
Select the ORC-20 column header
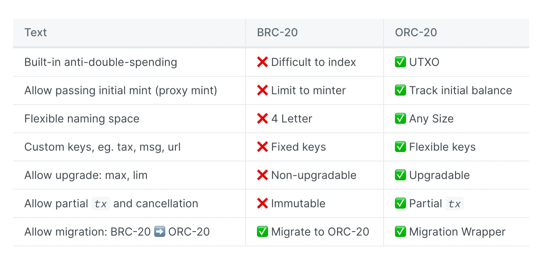456,32
